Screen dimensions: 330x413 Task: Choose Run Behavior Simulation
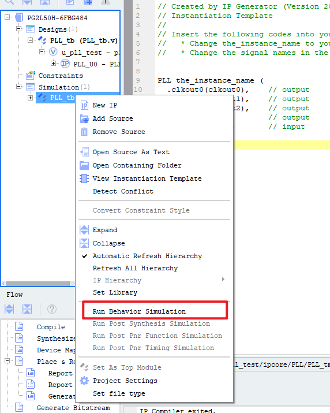pyautogui.click(x=155, y=311)
